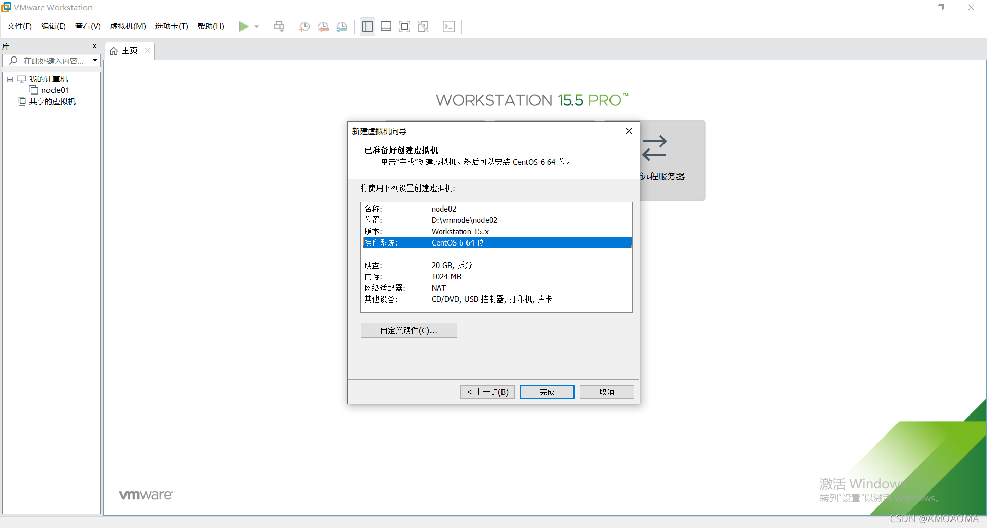
Task: Close the 主页 tab
Action: click(x=147, y=51)
